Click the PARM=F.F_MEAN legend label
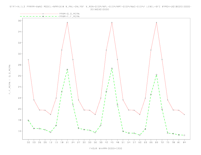Viewport: 201px width, 155px height. [x=69, y=16]
